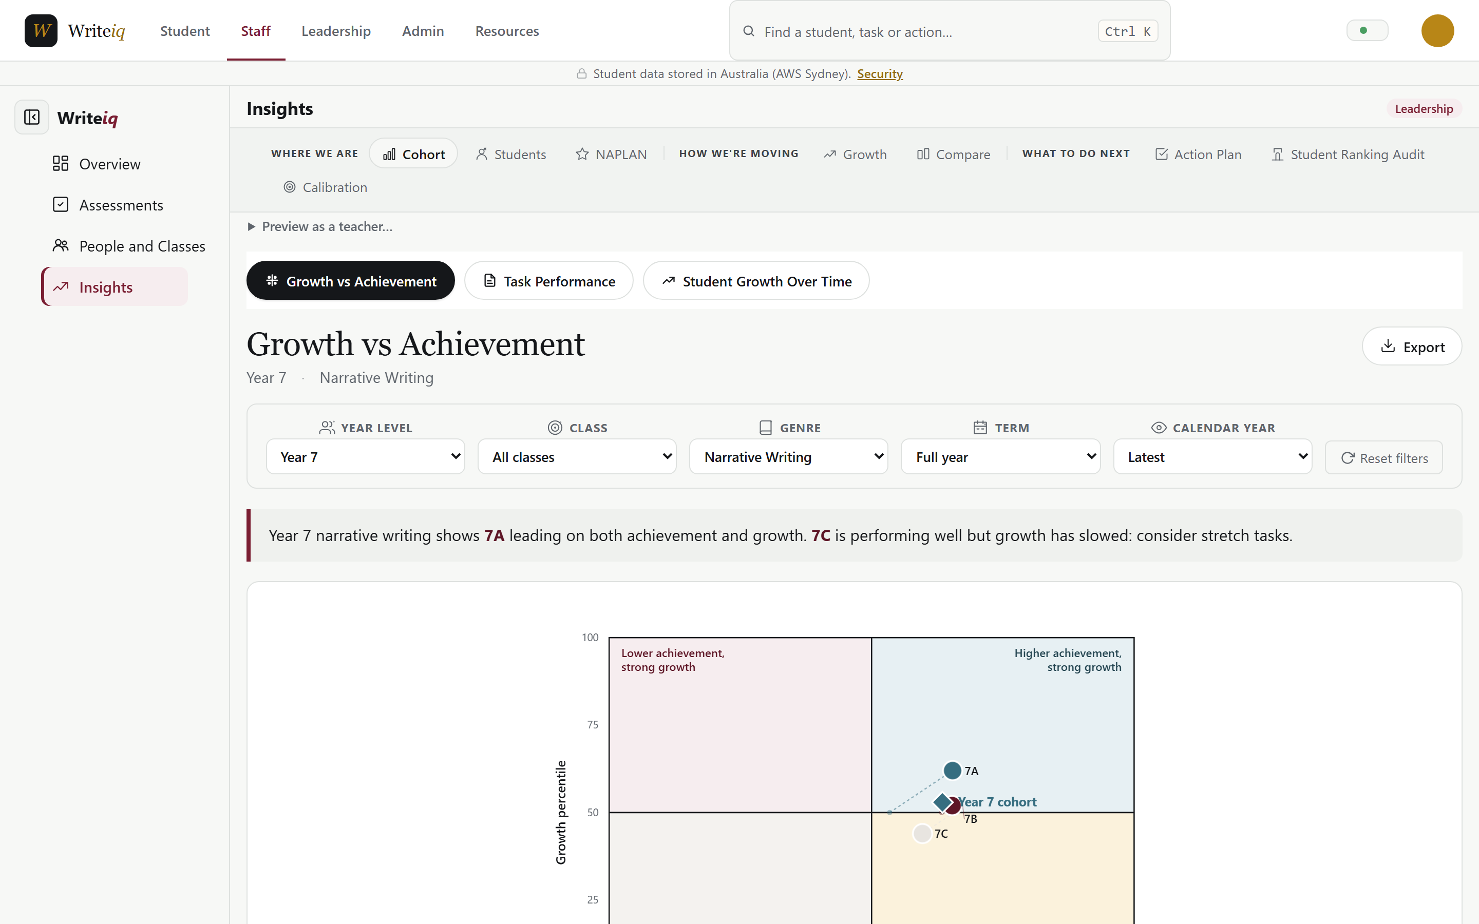The image size is (1479, 924).
Task: Click the Action Plan checkmark icon
Action: [1161, 154]
